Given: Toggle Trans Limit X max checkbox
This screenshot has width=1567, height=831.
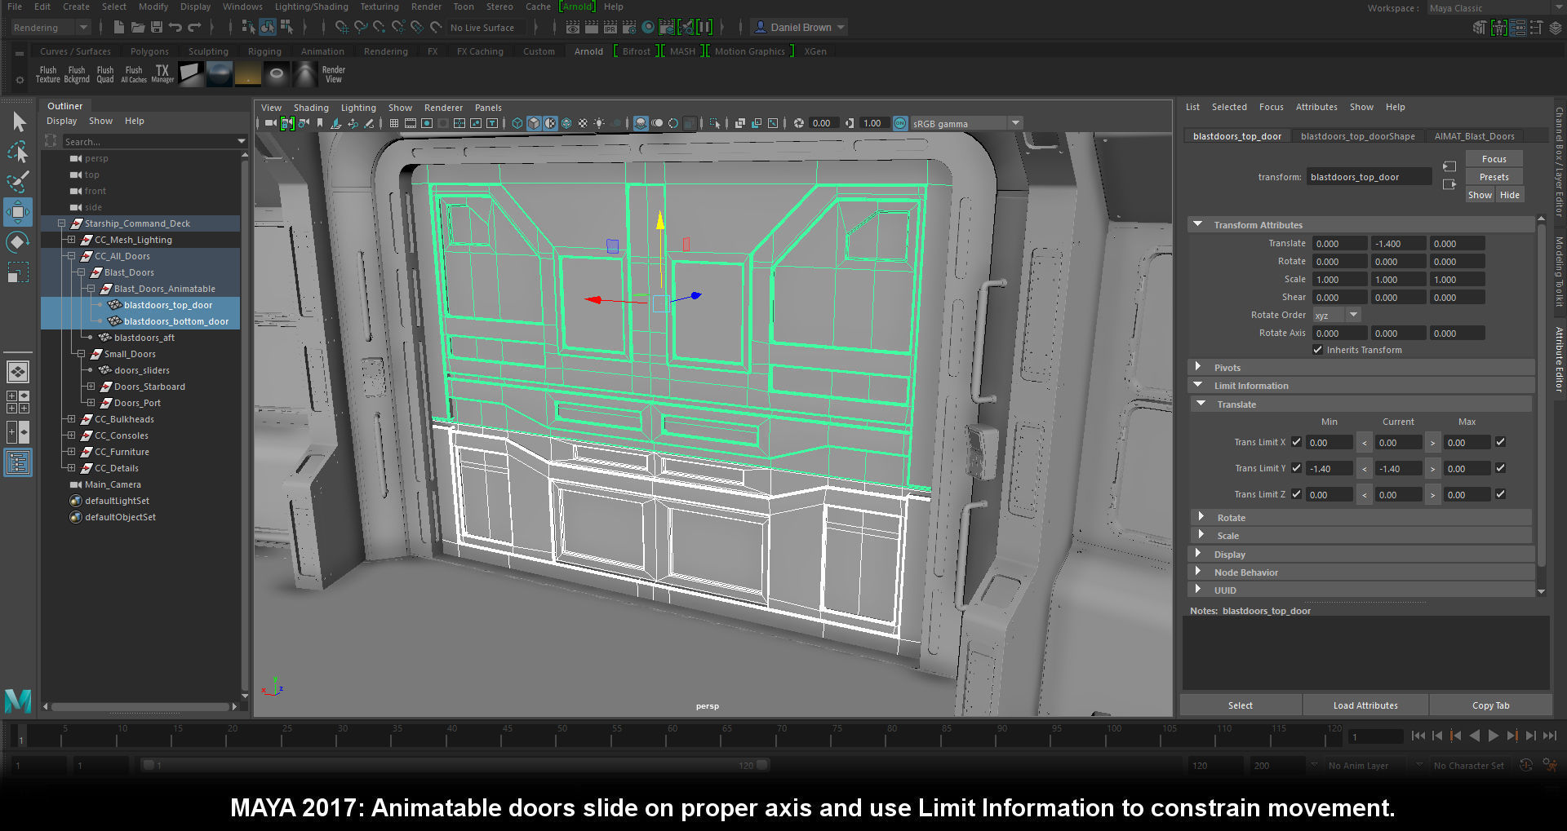Looking at the screenshot, I should coord(1500,443).
